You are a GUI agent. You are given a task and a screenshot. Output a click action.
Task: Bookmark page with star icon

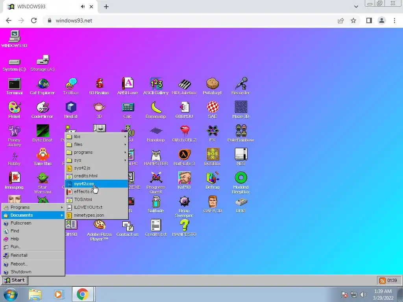353,20
